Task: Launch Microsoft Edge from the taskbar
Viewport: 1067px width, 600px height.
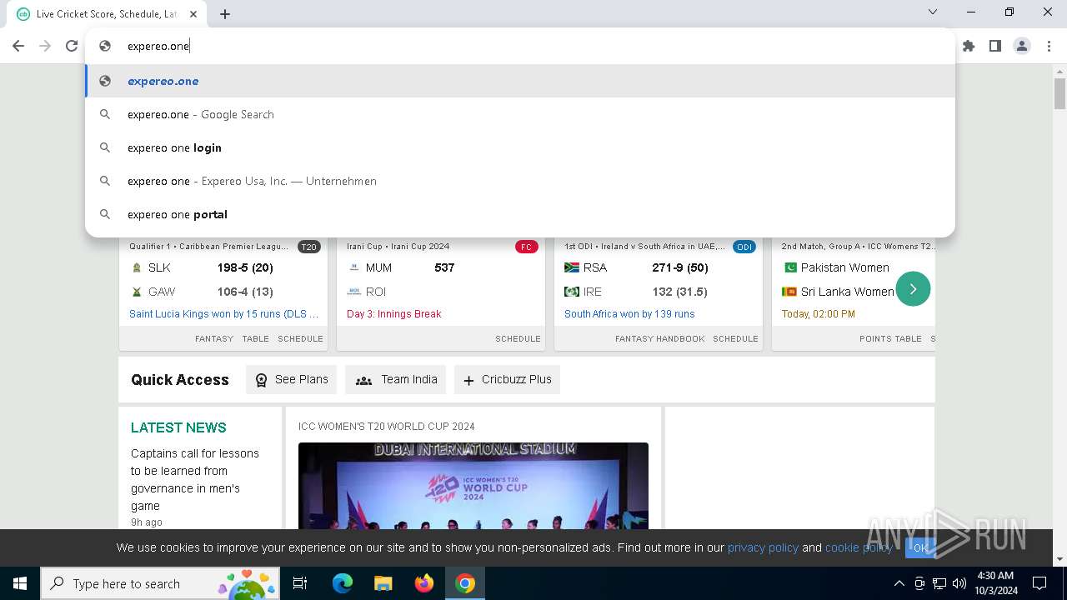Action: click(x=343, y=583)
